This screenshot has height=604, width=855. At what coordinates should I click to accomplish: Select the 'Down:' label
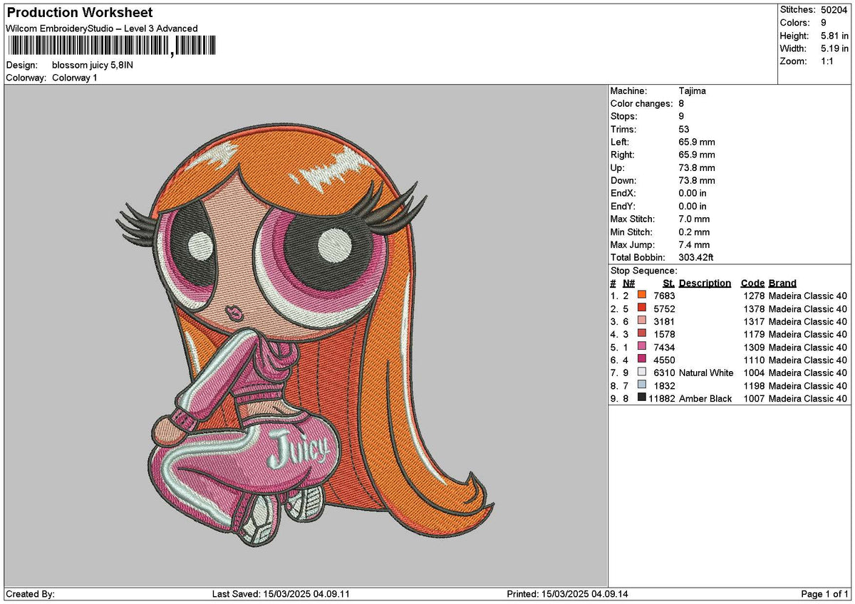tap(624, 181)
